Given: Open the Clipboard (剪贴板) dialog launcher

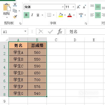Looking at the screenshot, I should (x=20, y=23).
